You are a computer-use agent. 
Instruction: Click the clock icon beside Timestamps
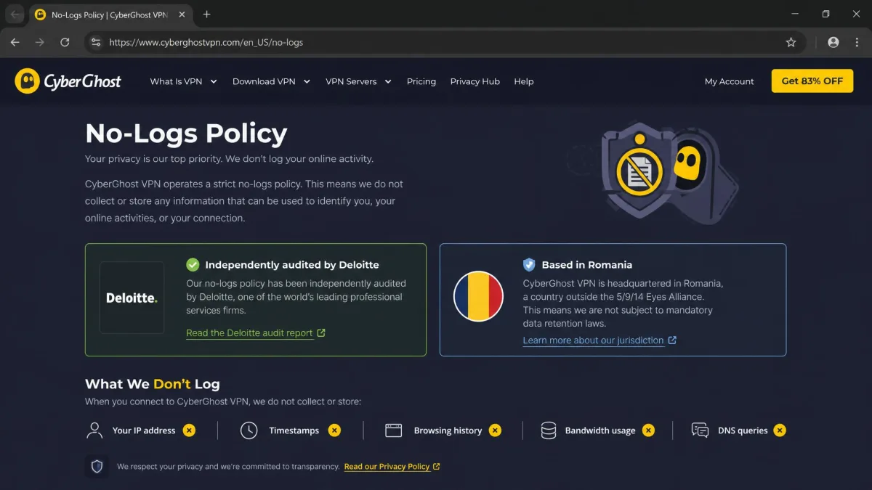tap(249, 430)
